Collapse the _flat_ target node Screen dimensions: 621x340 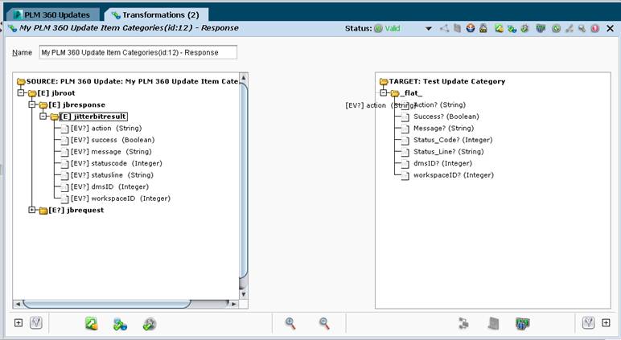(x=383, y=92)
